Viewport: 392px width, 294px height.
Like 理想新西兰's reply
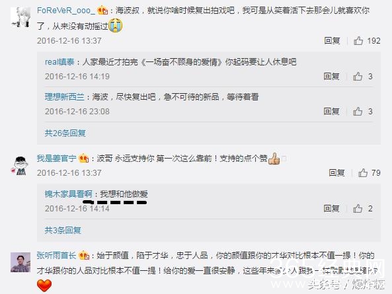click(x=358, y=111)
